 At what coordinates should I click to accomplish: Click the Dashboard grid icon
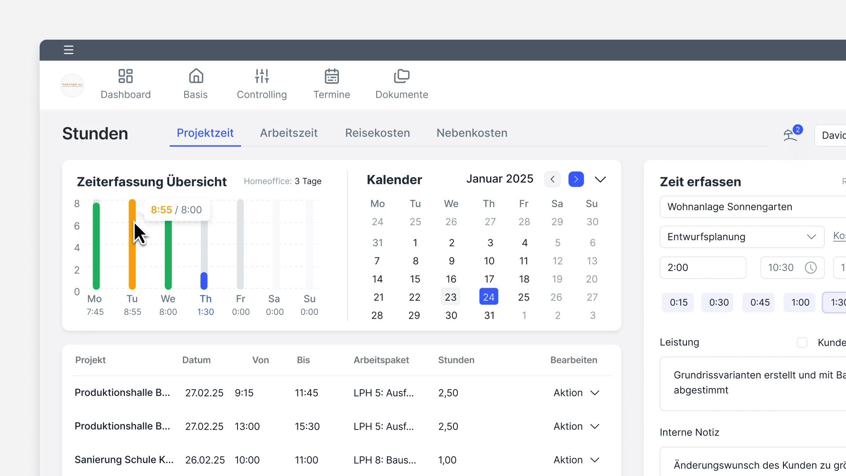[x=126, y=76]
